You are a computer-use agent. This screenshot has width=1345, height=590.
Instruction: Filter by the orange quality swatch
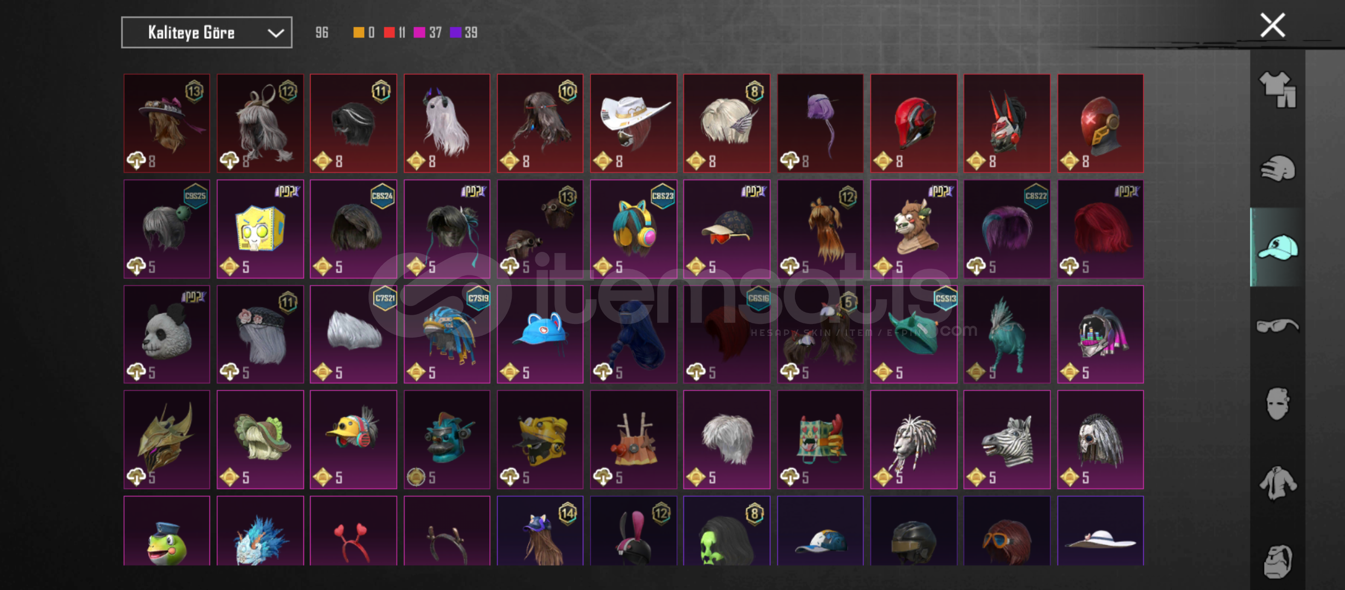tap(359, 33)
